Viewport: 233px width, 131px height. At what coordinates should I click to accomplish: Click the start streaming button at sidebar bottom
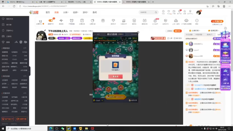pos(21,119)
